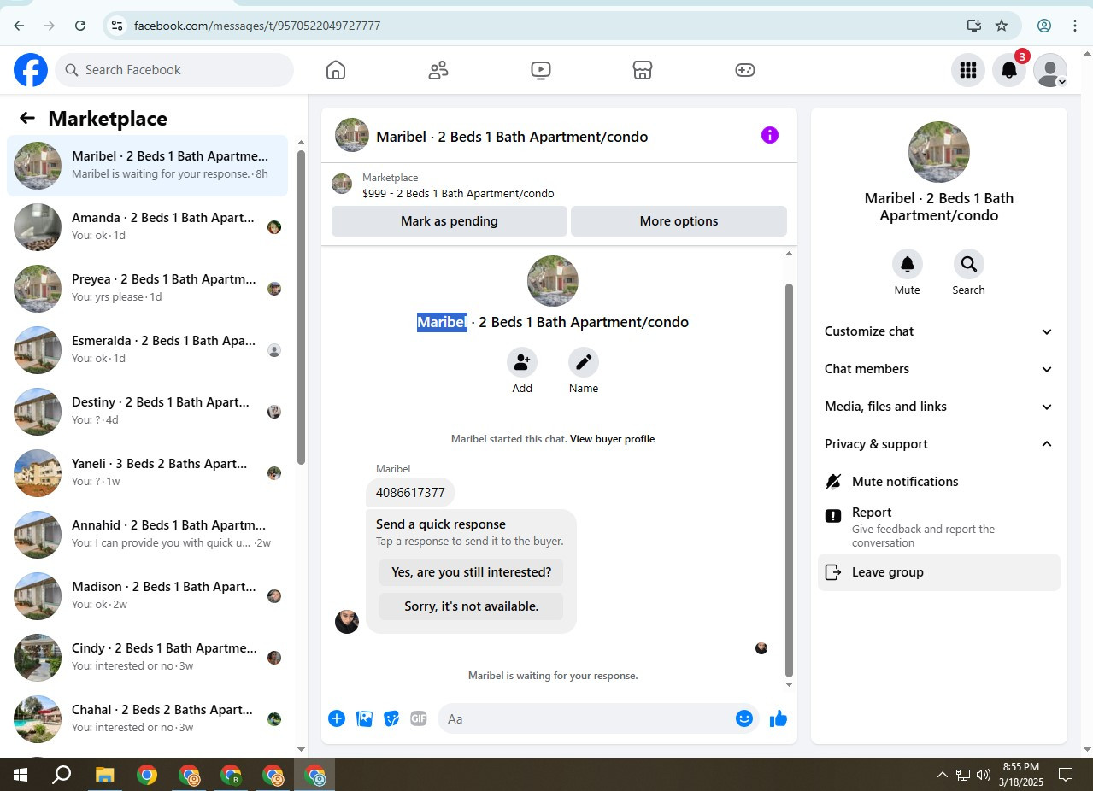The width and height of the screenshot is (1093, 791).
Task: Bookmark this page with the star icon
Action: click(1002, 26)
